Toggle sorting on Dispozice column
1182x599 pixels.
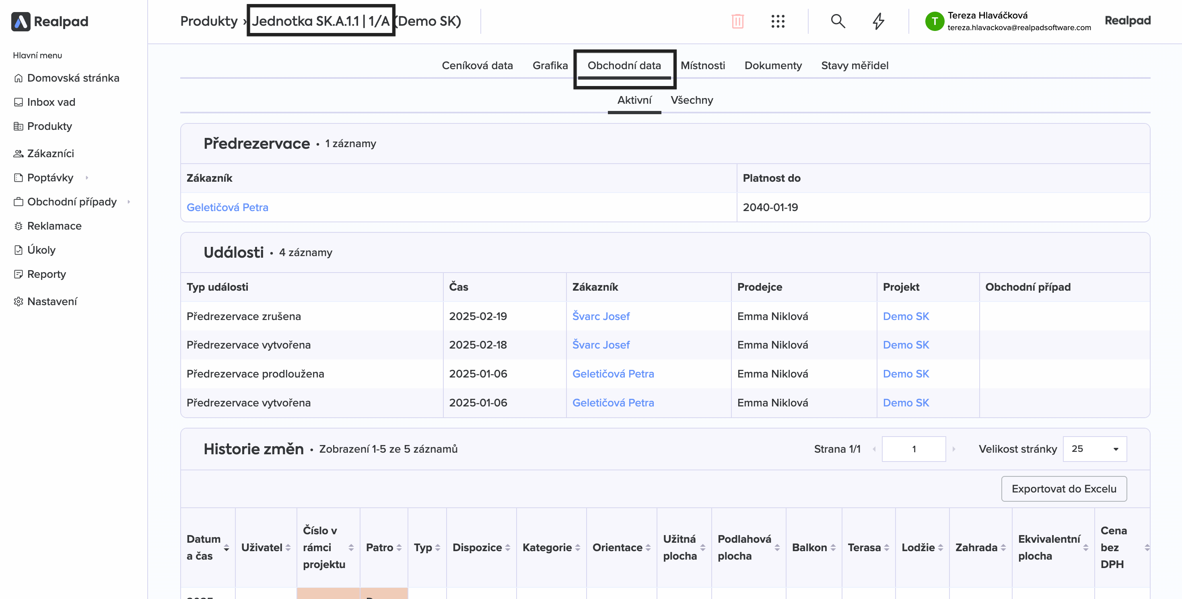(507, 548)
